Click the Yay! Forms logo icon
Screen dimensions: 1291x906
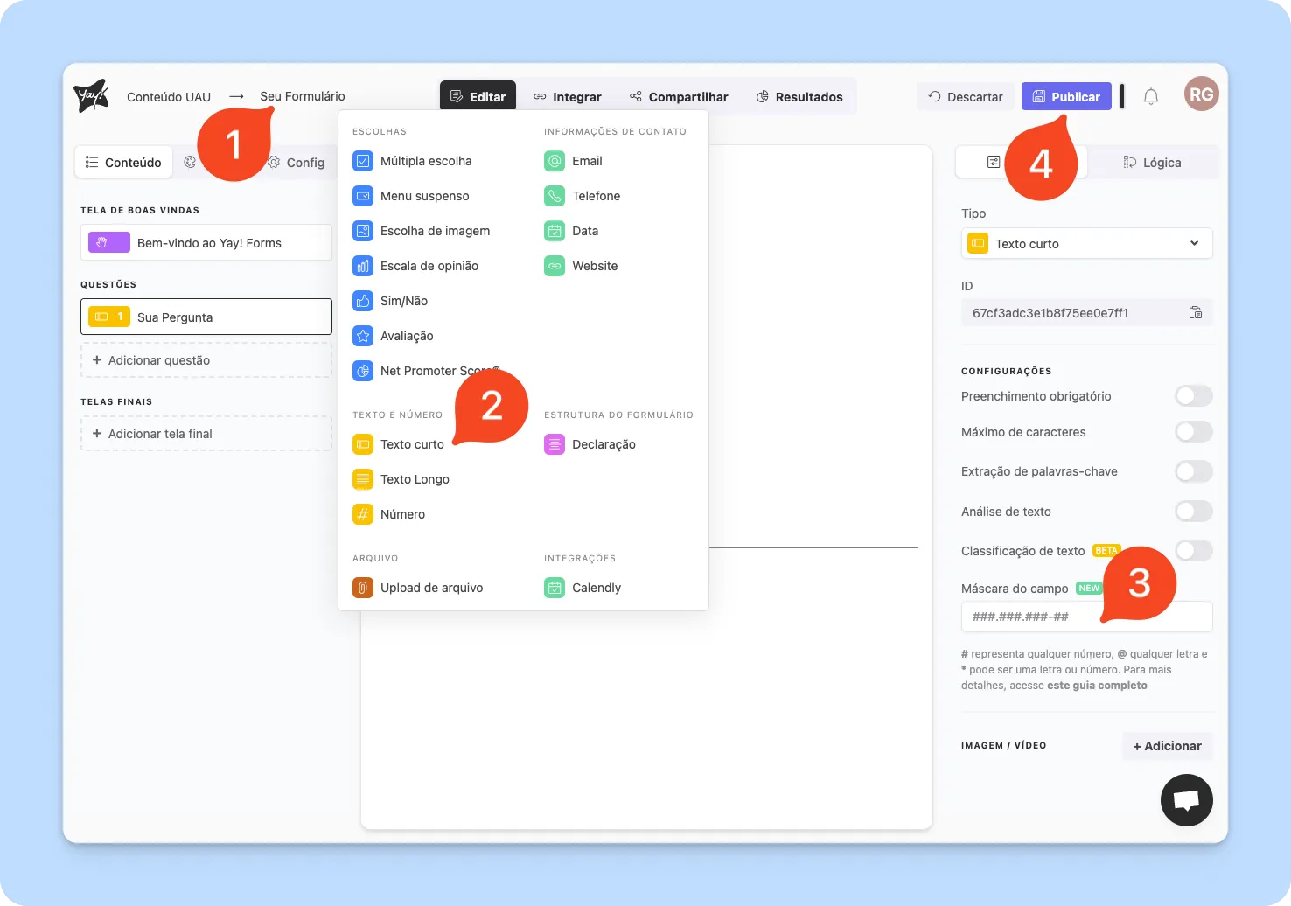click(x=91, y=96)
